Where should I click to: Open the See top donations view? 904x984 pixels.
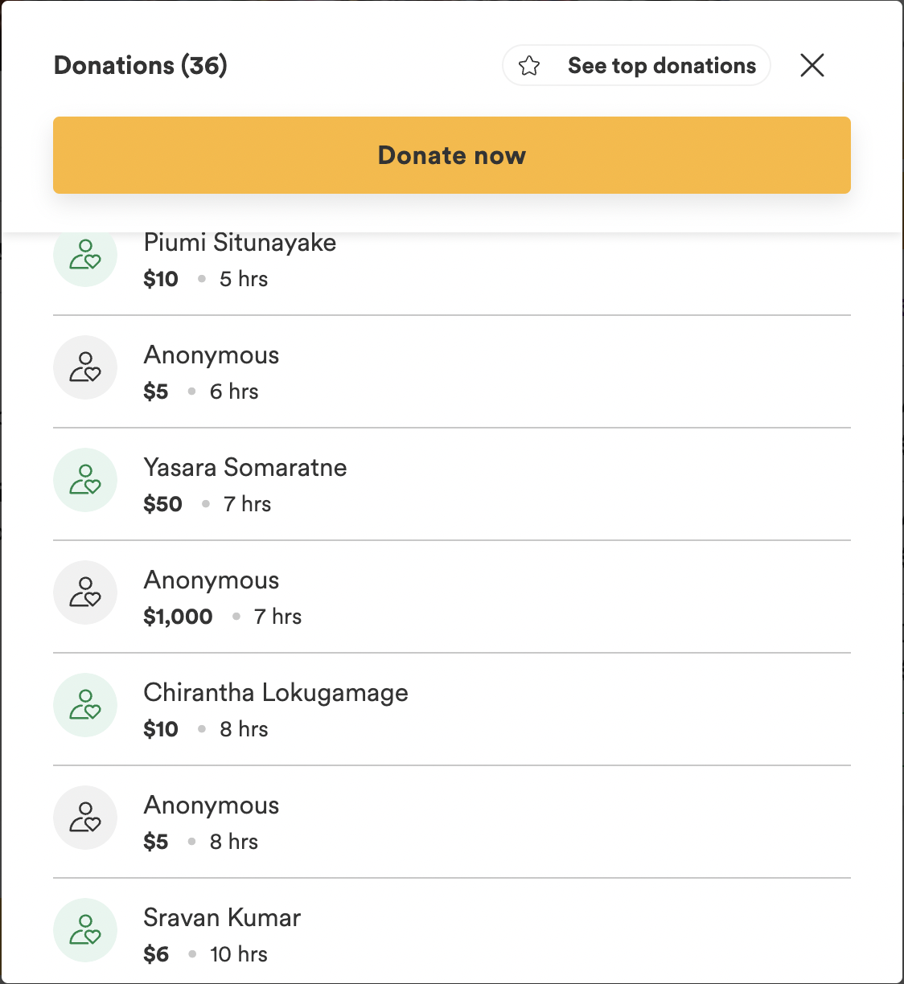tap(637, 65)
